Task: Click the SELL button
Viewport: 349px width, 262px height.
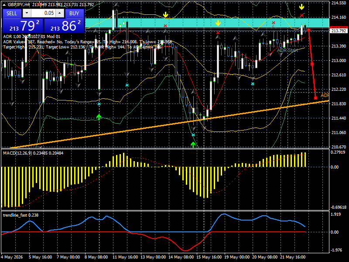Action: pyautogui.click(x=12, y=14)
